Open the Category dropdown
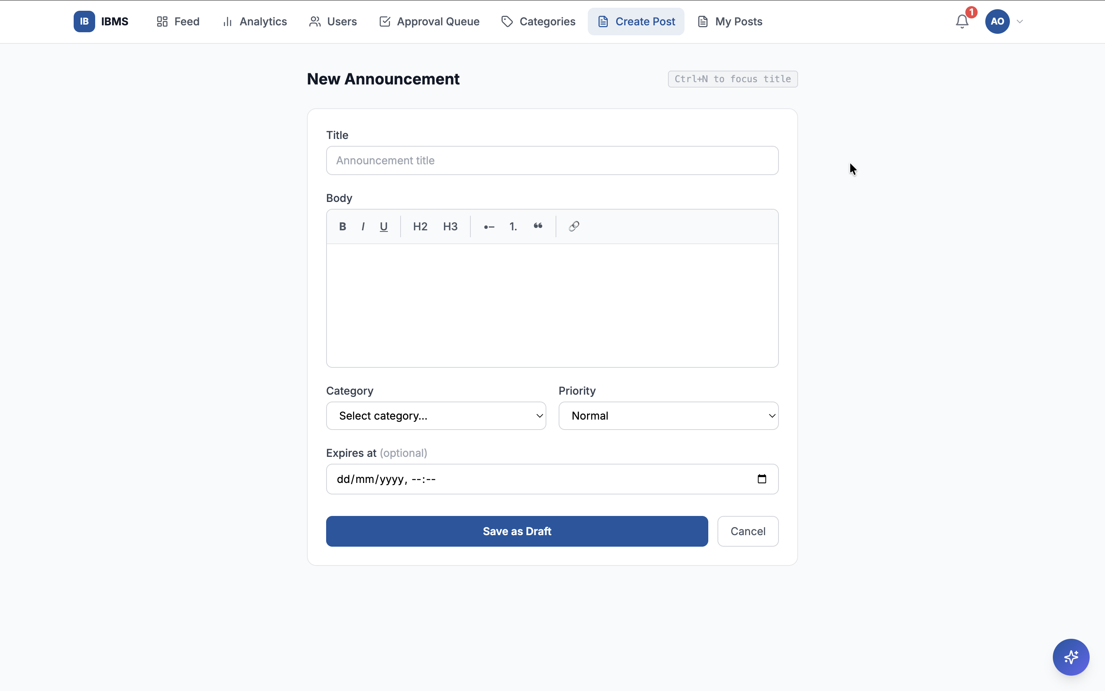 tap(436, 416)
